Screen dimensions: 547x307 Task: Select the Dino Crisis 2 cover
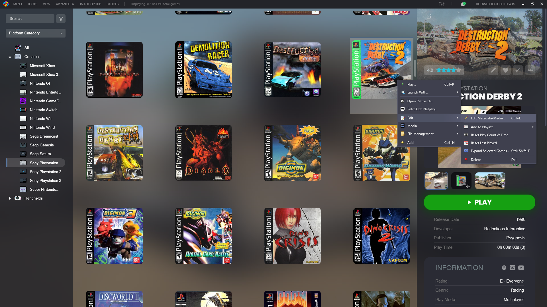(381, 236)
